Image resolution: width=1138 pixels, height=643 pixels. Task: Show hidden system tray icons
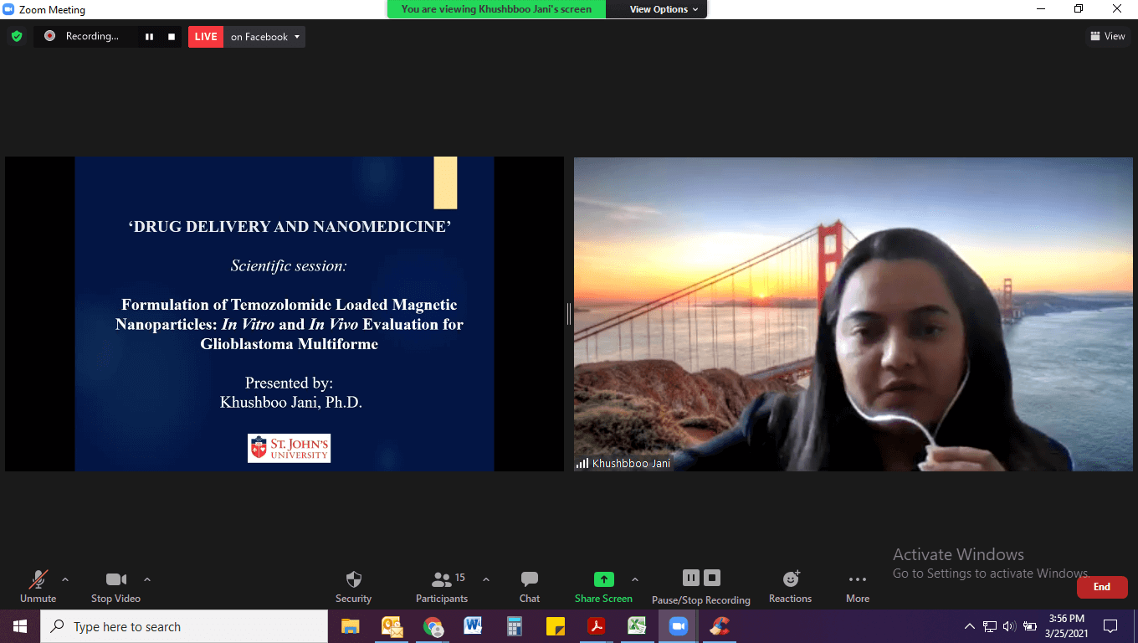click(969, 626)
